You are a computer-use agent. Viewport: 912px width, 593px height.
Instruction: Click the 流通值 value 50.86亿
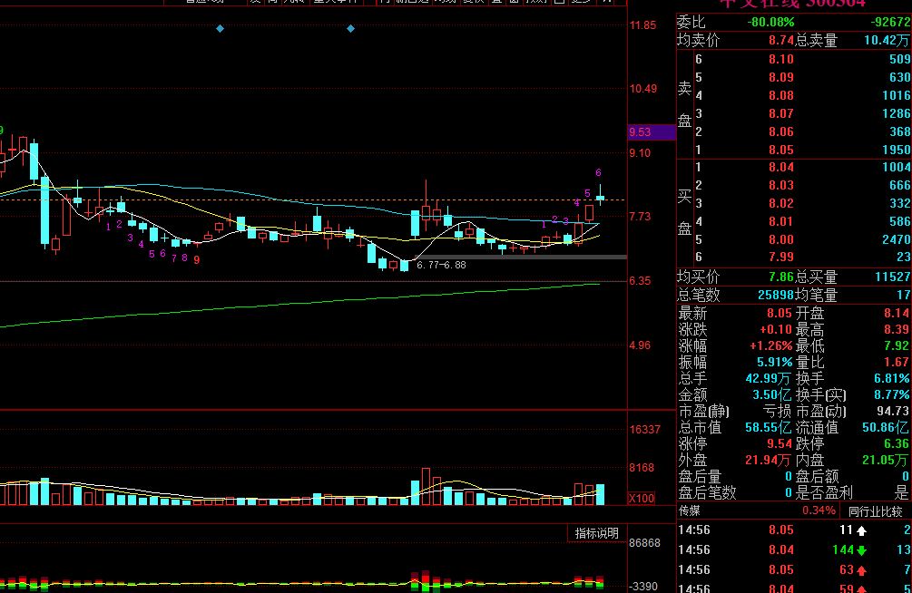886,428
